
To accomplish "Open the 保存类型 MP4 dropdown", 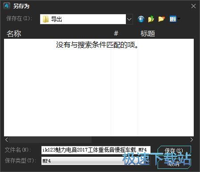I will point(96,161).
